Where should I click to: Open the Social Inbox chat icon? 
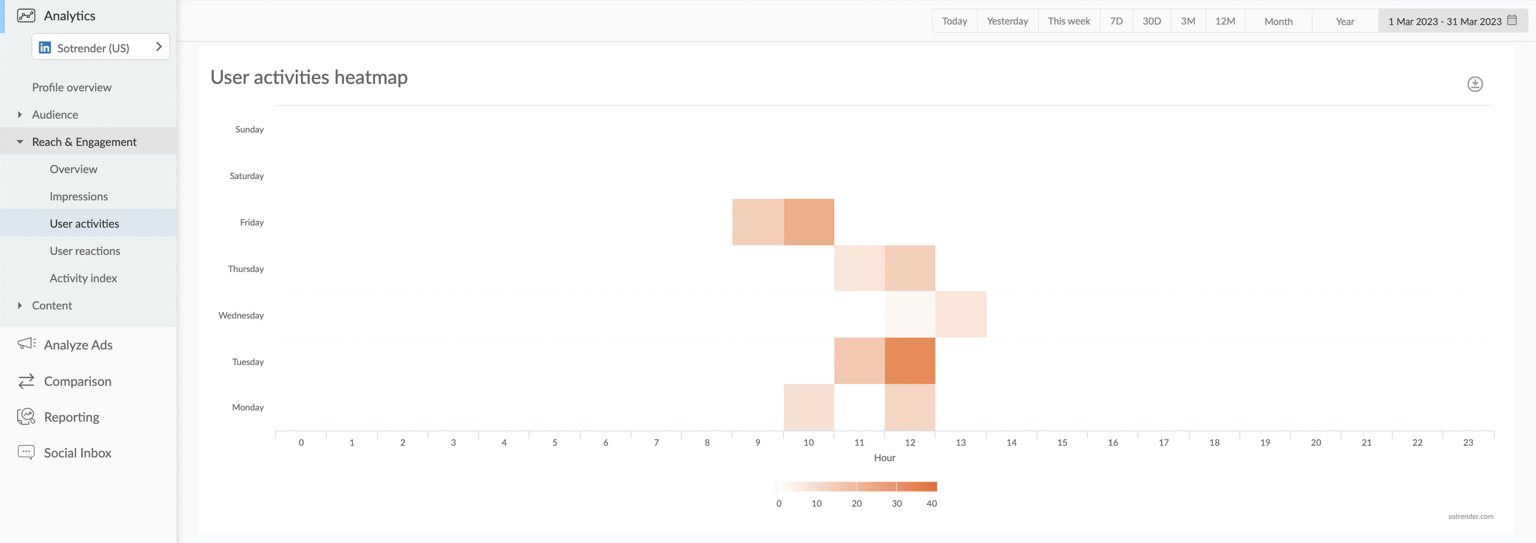pos(26,452)
